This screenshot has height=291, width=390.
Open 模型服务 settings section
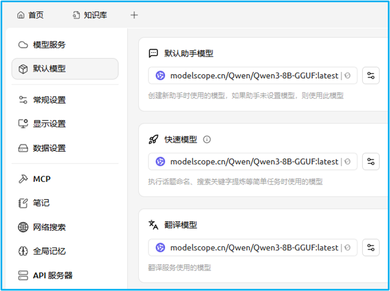(65, 45)
